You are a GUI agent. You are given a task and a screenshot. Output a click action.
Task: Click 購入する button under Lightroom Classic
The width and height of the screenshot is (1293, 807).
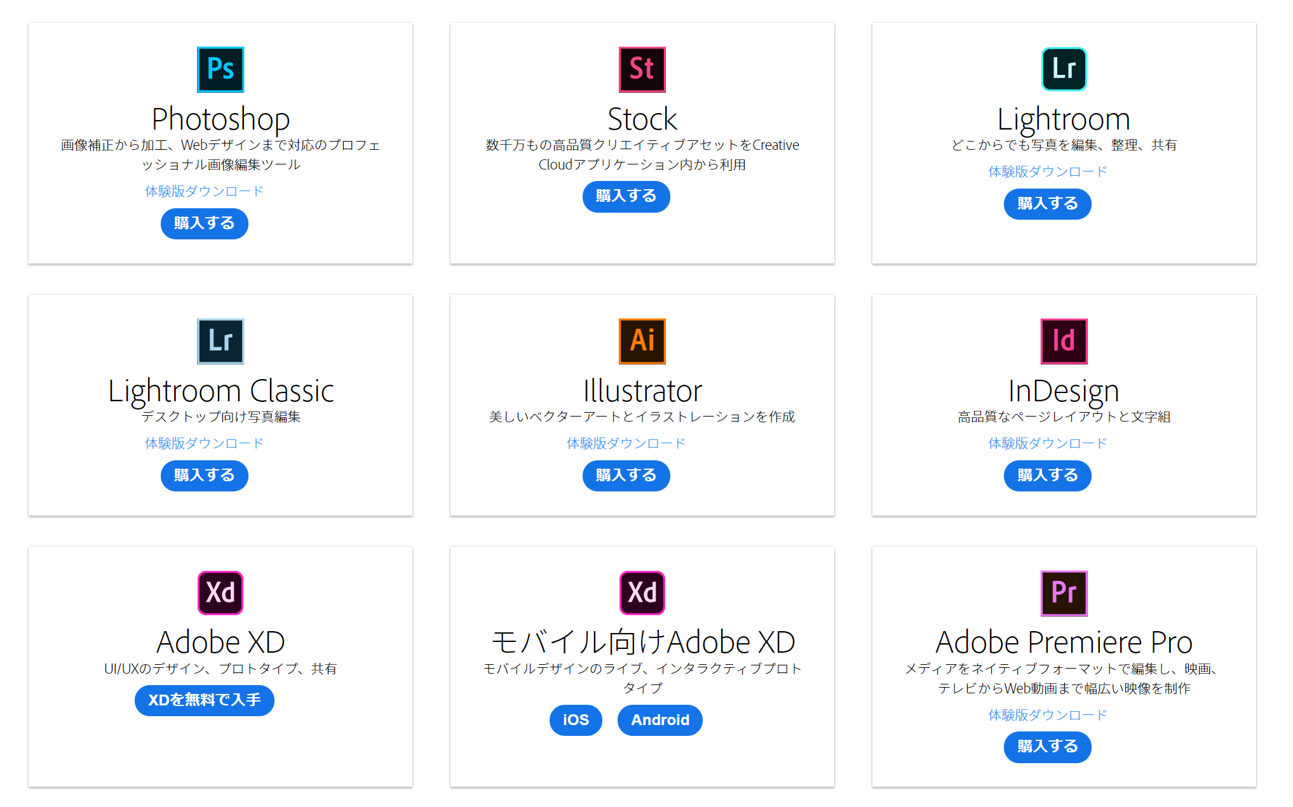pyautogui.click(x=205, y=476)
